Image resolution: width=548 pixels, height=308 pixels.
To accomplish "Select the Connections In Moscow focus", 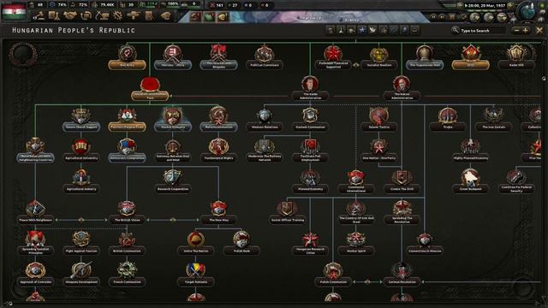I will pos(425,243).
